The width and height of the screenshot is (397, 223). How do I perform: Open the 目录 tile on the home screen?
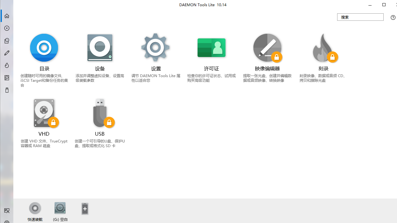click(x=44, y=47)
